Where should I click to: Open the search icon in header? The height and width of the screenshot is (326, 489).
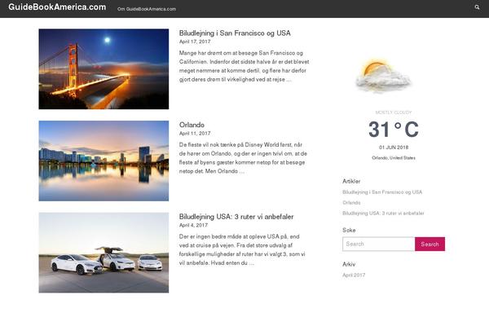[477, 7]
